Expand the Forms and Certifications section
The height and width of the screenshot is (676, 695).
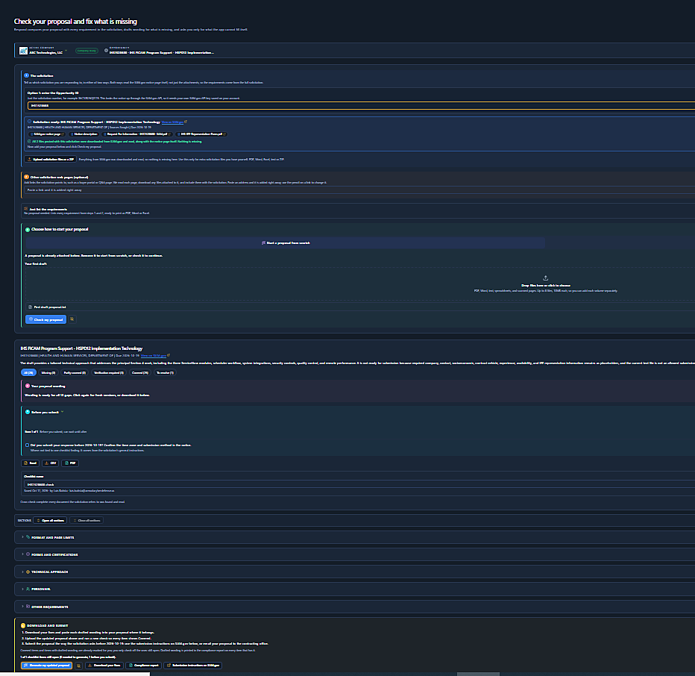[355, 554]
